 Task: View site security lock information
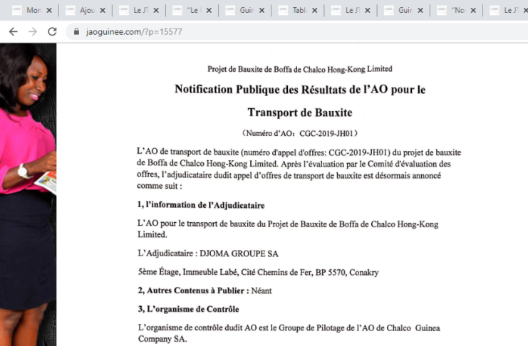click(76, 31)
